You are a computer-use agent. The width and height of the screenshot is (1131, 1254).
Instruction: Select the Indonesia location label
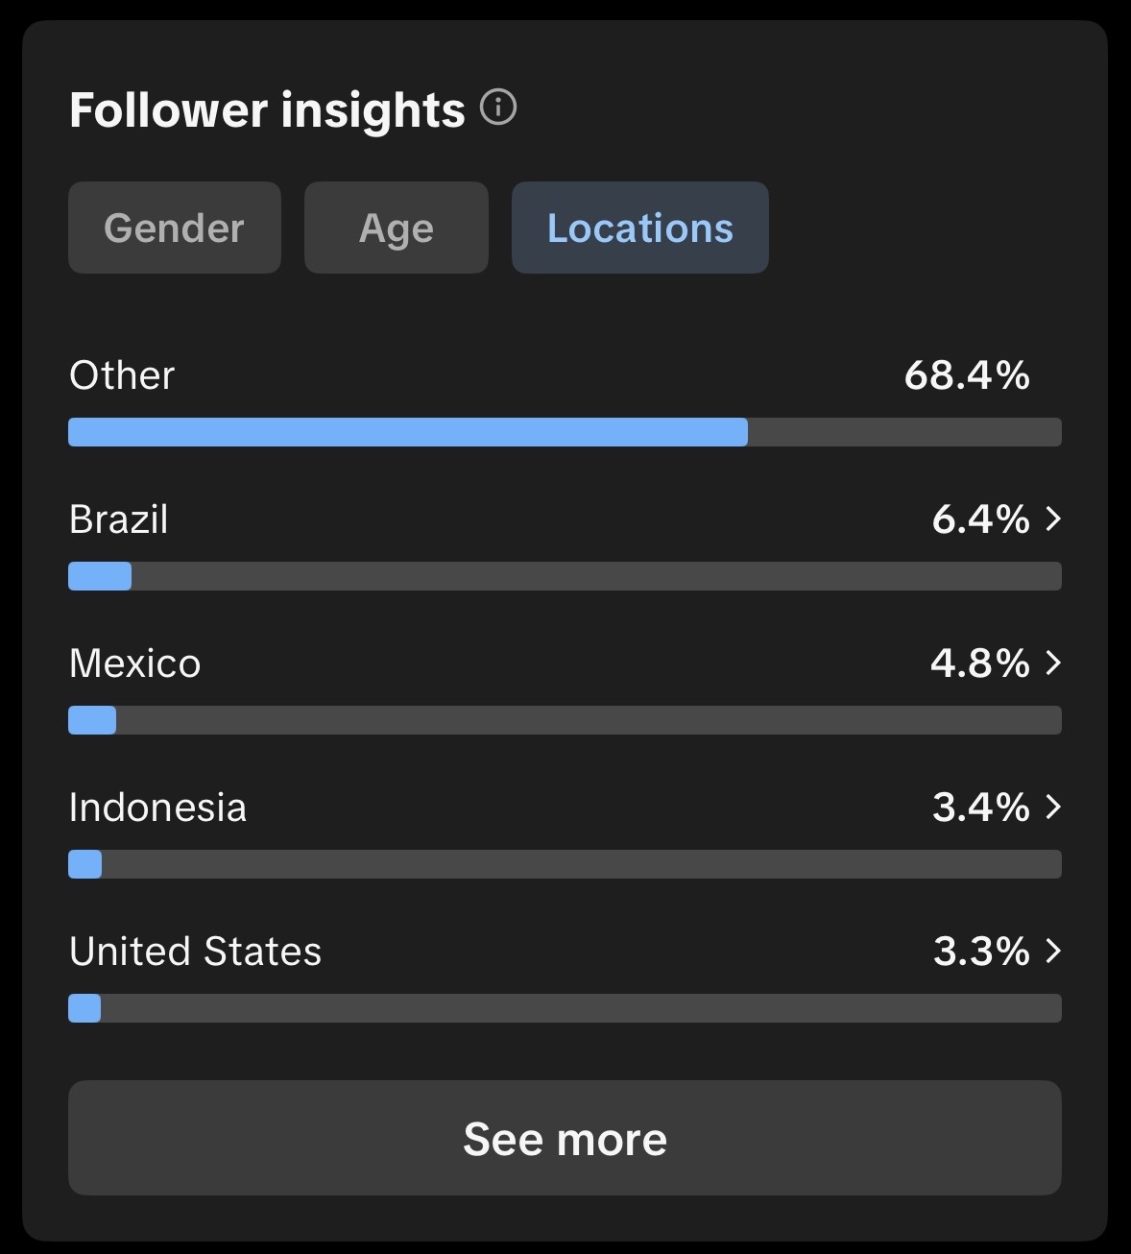(158, 808)
